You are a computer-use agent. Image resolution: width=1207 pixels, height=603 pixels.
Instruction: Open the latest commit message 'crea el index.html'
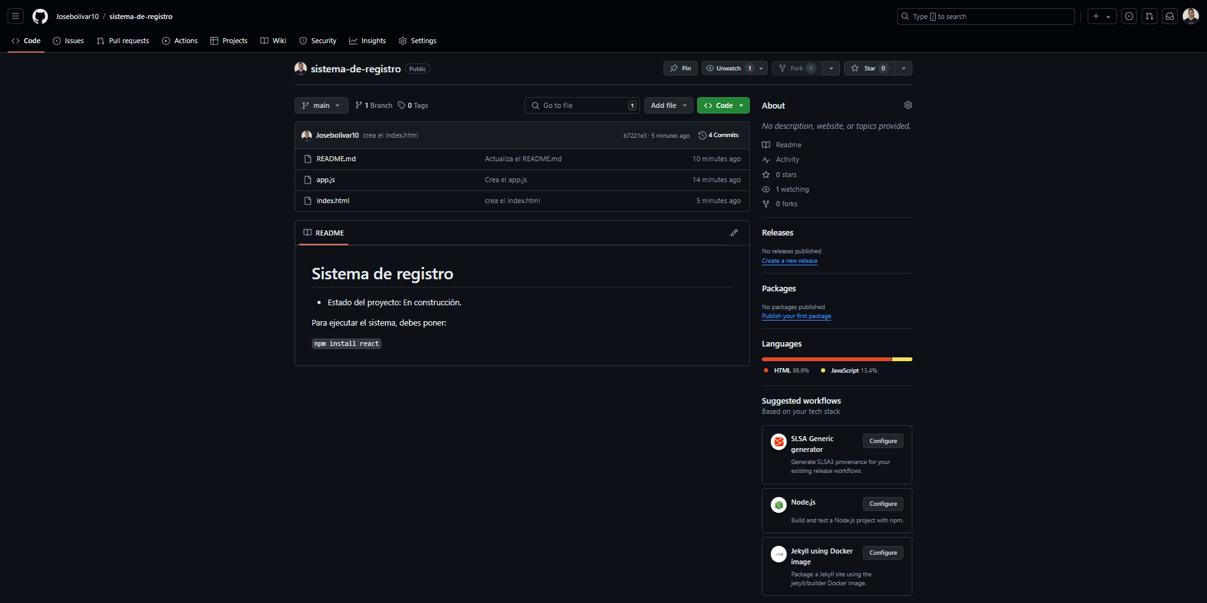390,135
